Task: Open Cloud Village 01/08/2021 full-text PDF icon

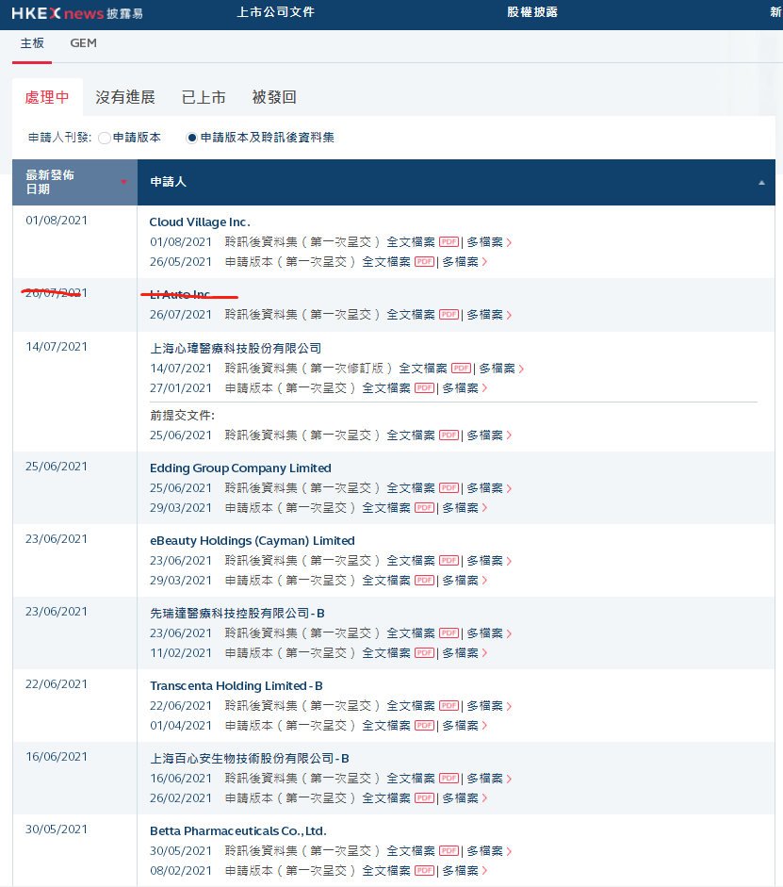Action: tap(448, 242)
